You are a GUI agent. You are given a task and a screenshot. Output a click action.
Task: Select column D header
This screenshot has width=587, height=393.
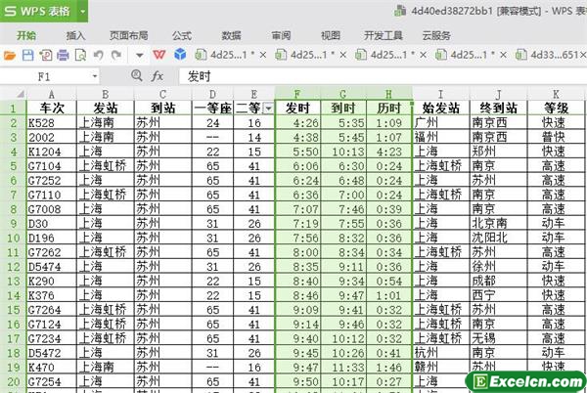click(x=212, y=94)
